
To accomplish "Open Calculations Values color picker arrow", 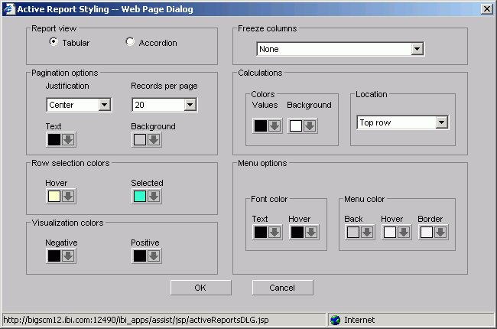I will [x=274, y=125].
